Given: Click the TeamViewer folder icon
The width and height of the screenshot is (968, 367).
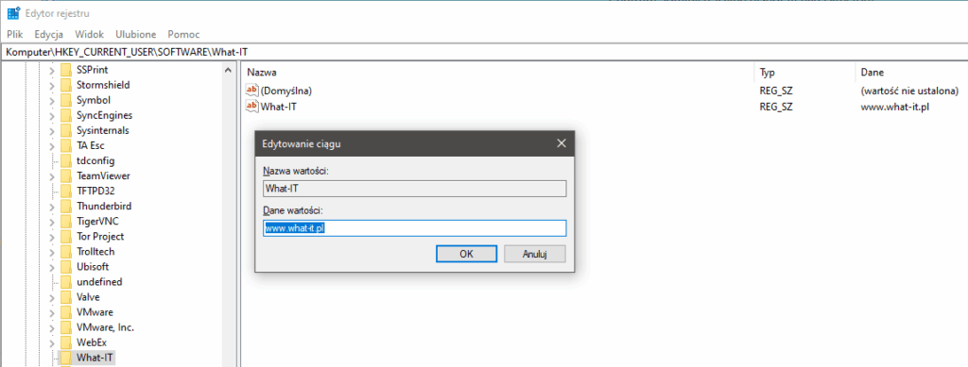Looking at the screenshot, I should click(67, 175).
